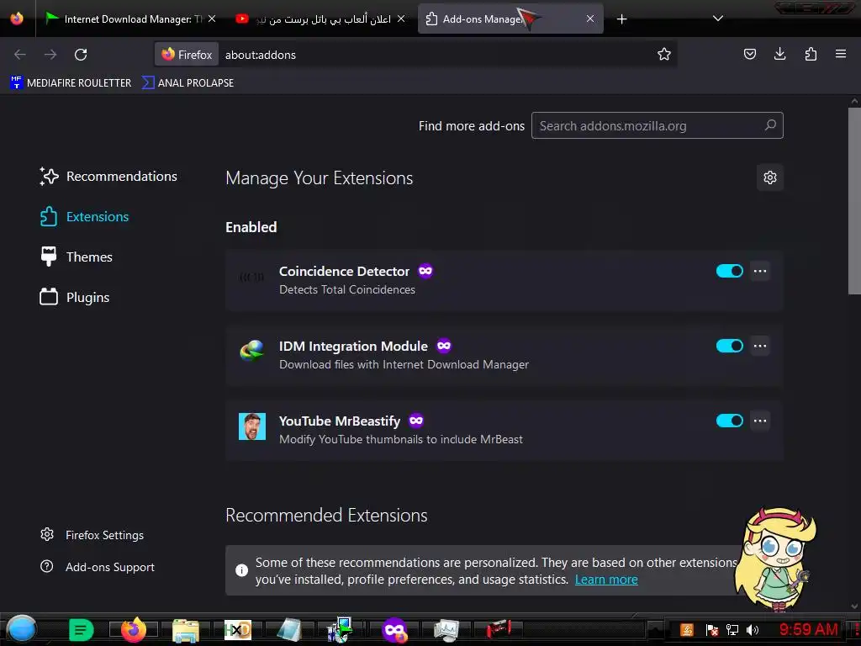Open more options for IDM Integration Module
This screenshot has height=646, width=861.
(760, 346)
